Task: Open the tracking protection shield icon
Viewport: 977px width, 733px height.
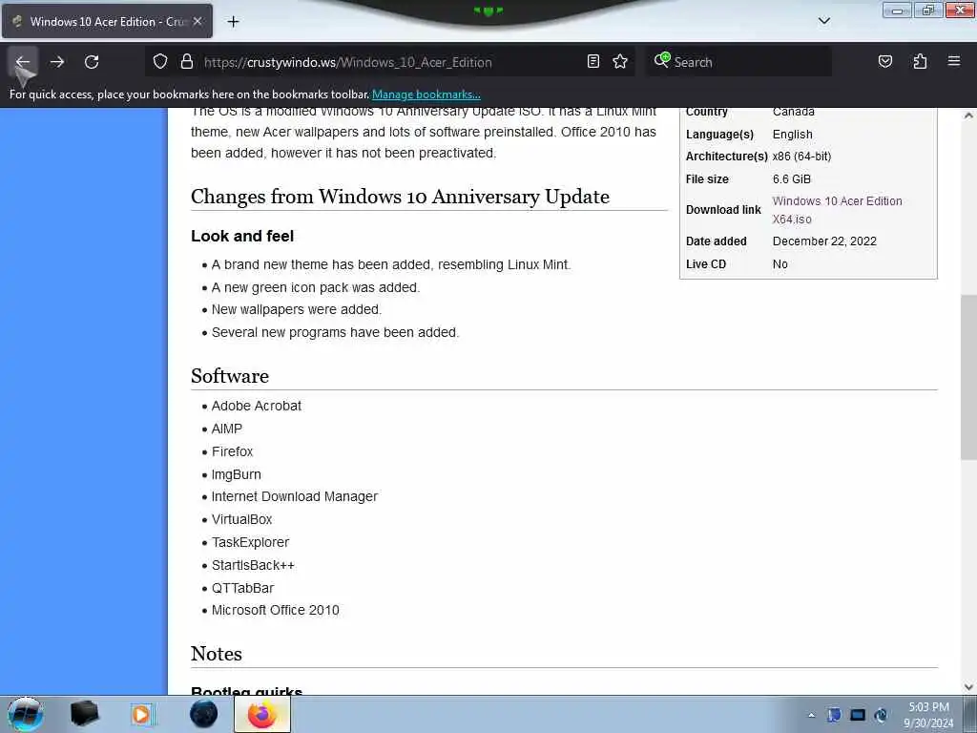Action: point(160,62)
